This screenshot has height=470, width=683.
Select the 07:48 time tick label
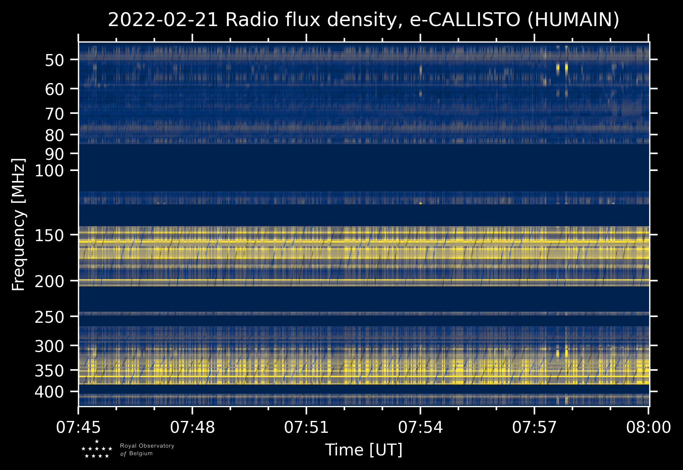point(192,427)
